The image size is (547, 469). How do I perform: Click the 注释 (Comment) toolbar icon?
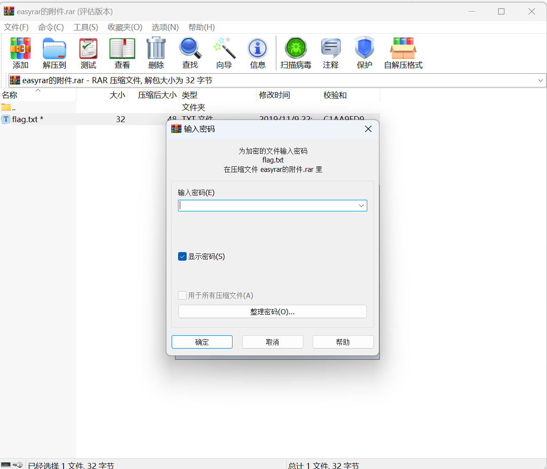(x=331, y=48)
